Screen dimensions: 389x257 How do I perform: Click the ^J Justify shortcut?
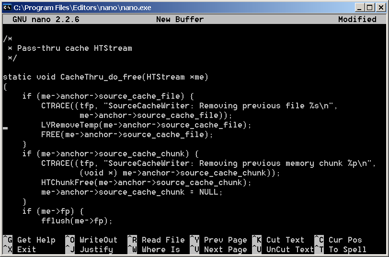pos(89,249)
